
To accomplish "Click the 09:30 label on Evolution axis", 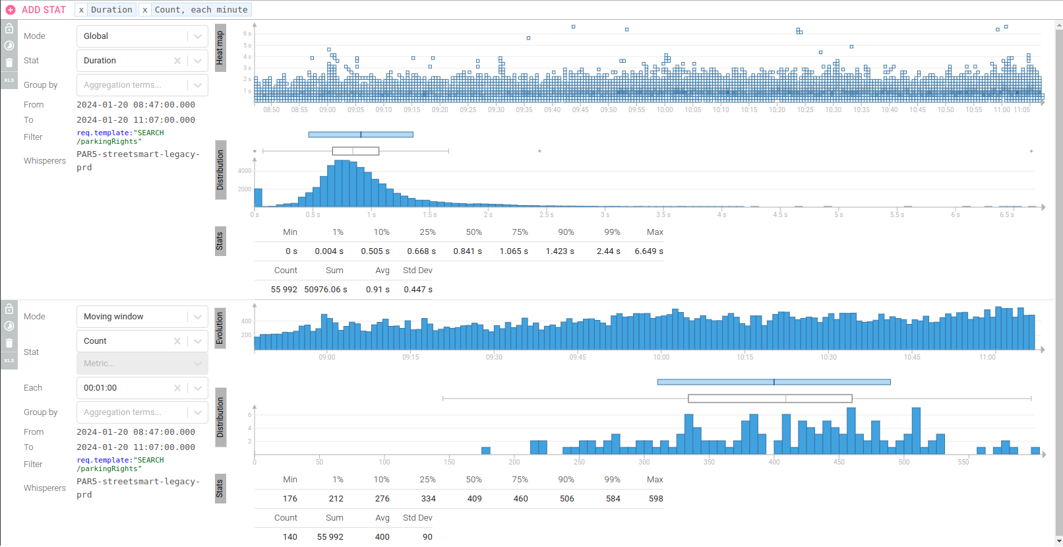I will [x=494, y=358].
